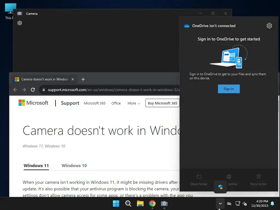Viewport: 280px width, 210px height.
Task: Open notifications bell icon
Action: [x=273, y=203]
